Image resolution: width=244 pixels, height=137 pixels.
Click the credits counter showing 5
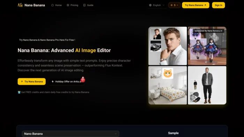pyautogui.click(x=174, y=5)
